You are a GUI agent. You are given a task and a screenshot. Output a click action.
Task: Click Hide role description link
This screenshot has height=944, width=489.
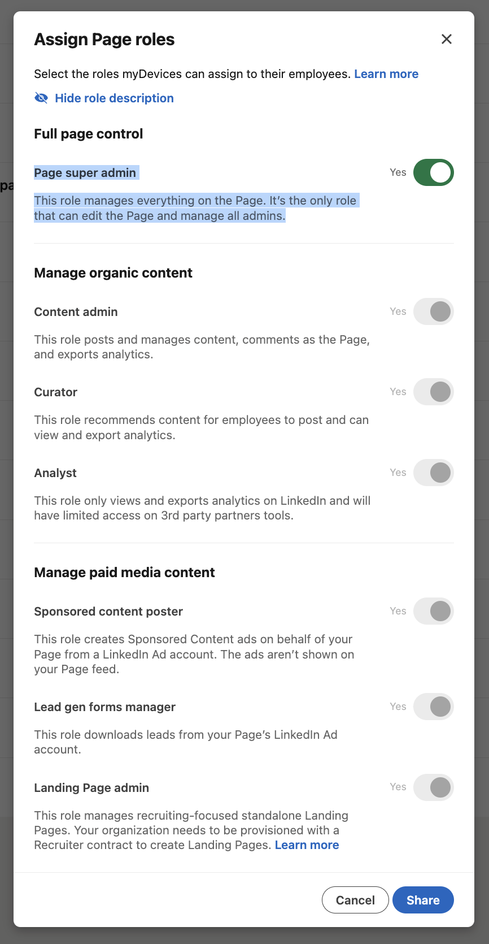[114, 98]
